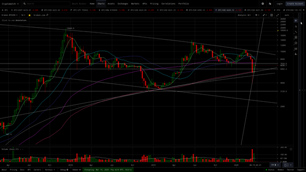Open the Status link
Screen dimensions: 306x172
tap(270, 170)
